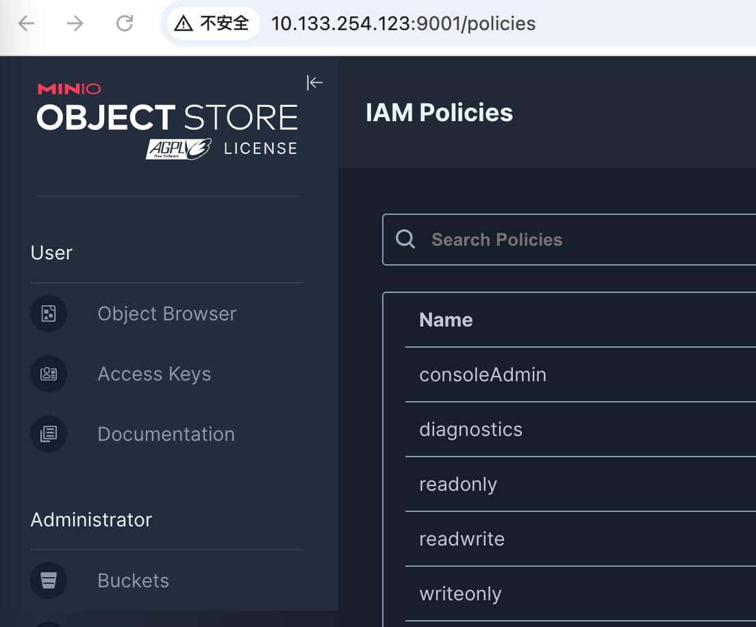Open the diagnostics policy
This screenshot has width=756, height=627.
point(470,429)
